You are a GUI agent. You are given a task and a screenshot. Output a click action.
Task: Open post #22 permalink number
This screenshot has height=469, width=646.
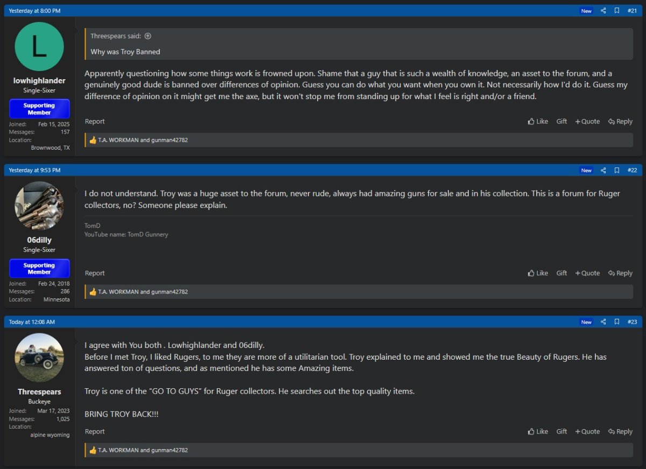coord(632,170)
